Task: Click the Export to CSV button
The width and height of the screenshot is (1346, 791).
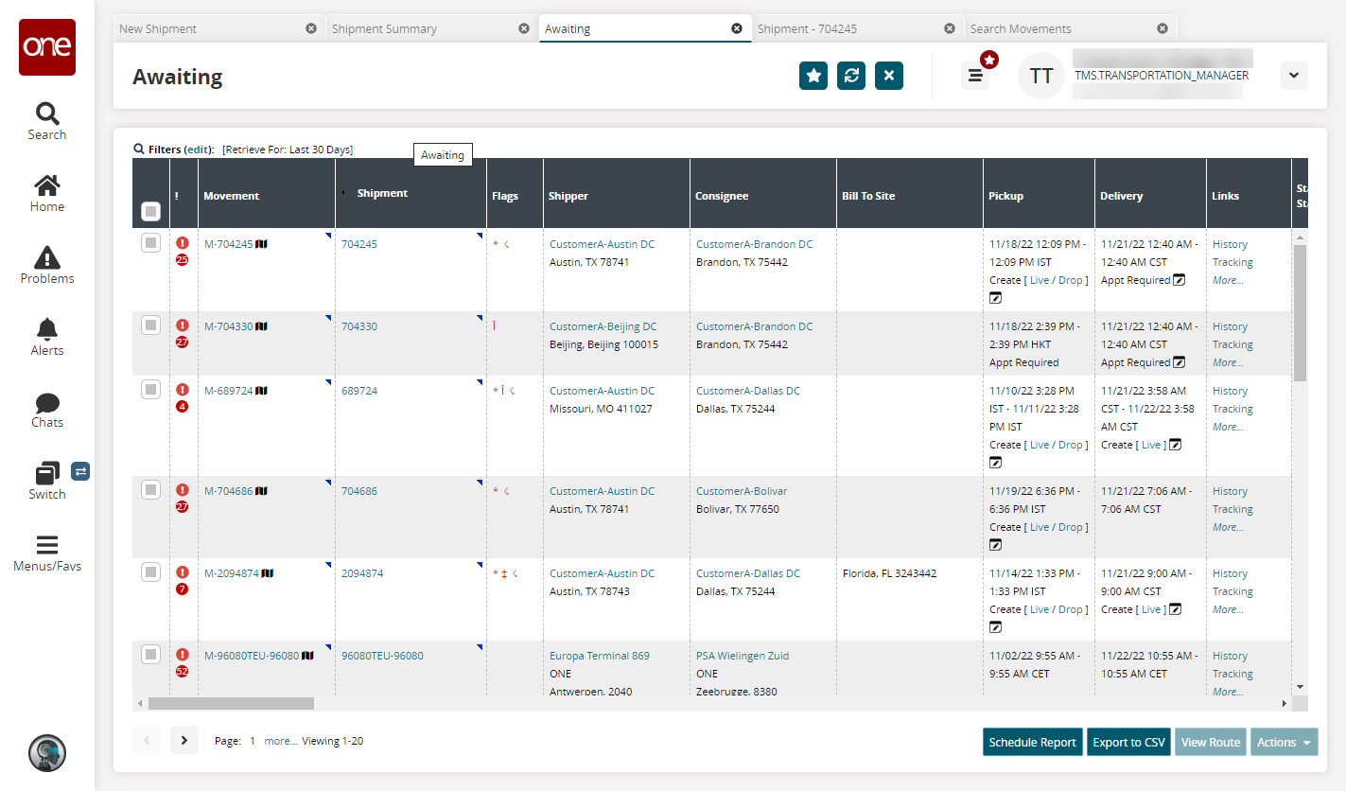Action: click(1128, 742)
